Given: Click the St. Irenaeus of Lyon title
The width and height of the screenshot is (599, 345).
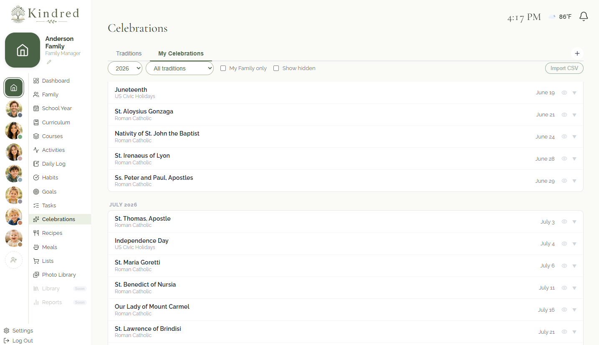Looking at the screenshot, I should pos(142,155).
